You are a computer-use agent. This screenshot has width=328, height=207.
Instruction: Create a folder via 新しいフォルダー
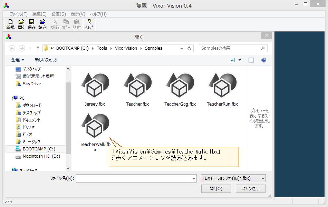(47, 60)
